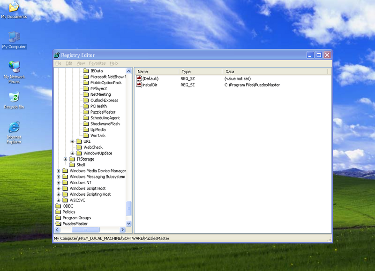Expand the Windows NT key
Image resolution: width=375 pixels, height=271 pixels.
click(x=58, y=182)
